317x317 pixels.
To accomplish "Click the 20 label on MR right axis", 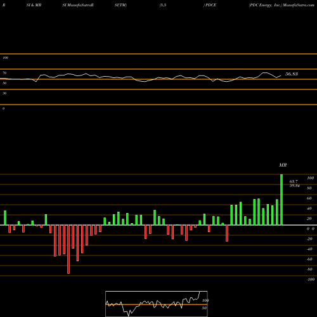I will pos(309,219).
